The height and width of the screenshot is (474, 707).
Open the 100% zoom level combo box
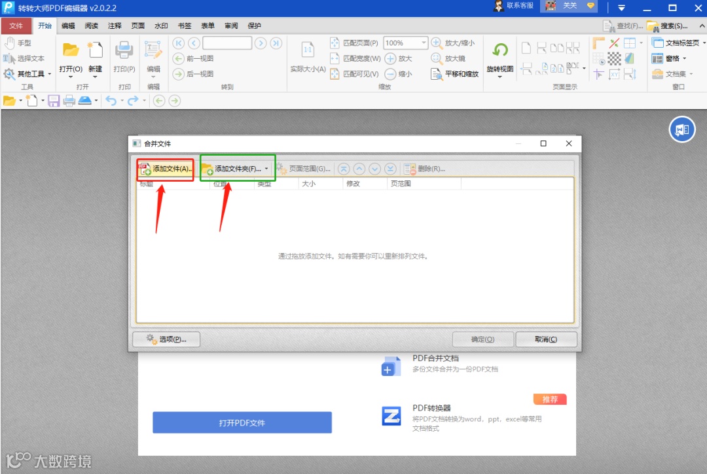(x=405, y=43)
